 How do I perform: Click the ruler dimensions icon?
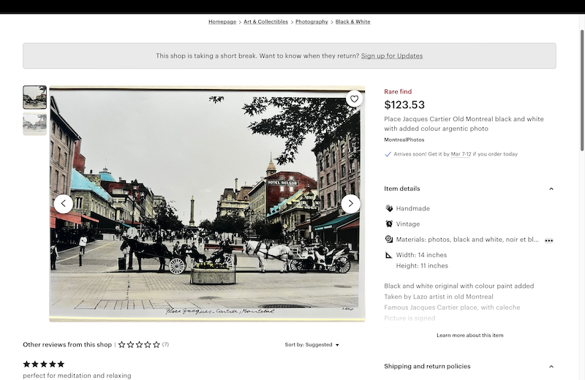click(389, 255)
